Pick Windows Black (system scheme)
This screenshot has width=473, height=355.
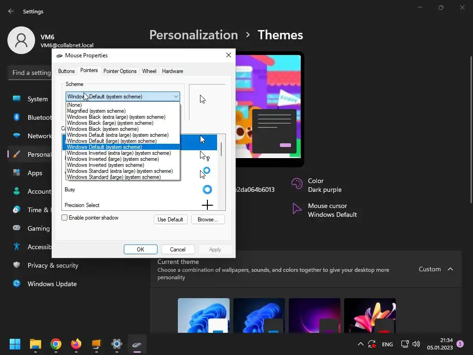pos(123,129)
